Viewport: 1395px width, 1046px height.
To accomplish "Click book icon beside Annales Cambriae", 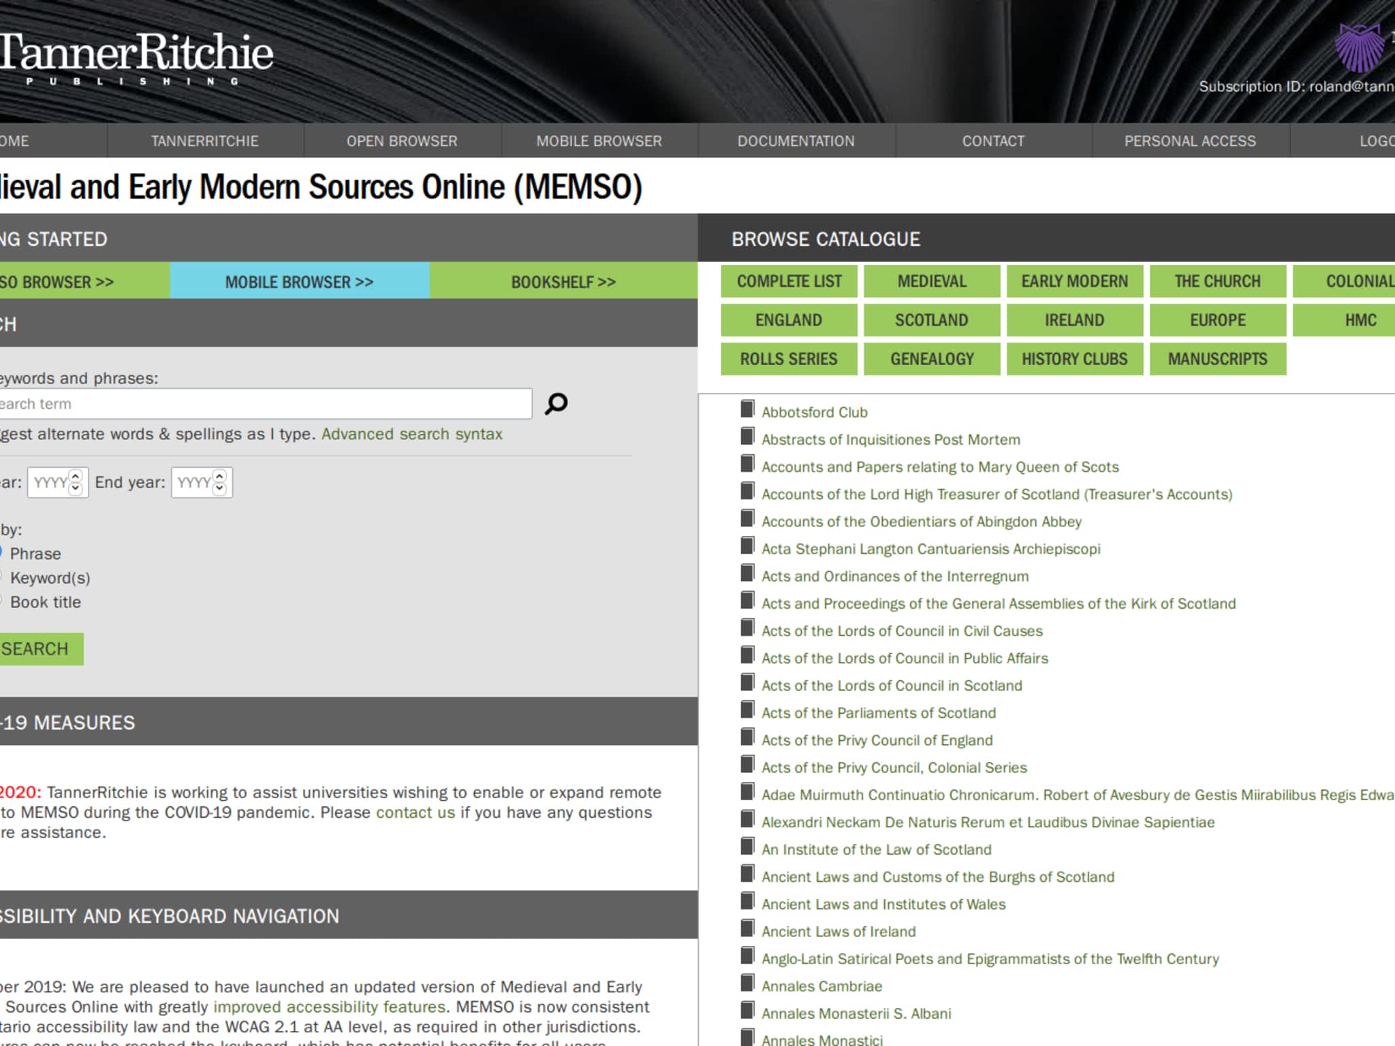I will (x=747, y=984).
